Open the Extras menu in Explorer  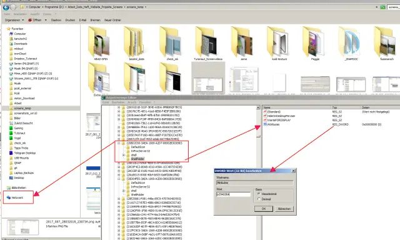[x=47, y=14]
